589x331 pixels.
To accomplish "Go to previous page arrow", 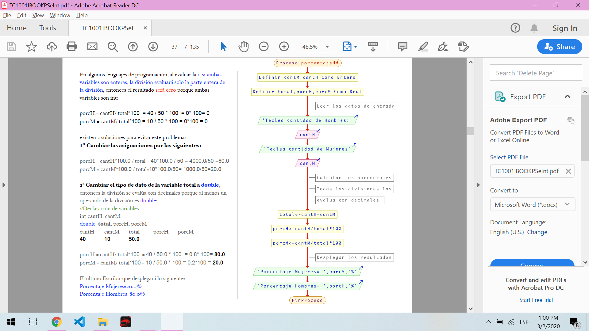I will click(x=133, y=47).
